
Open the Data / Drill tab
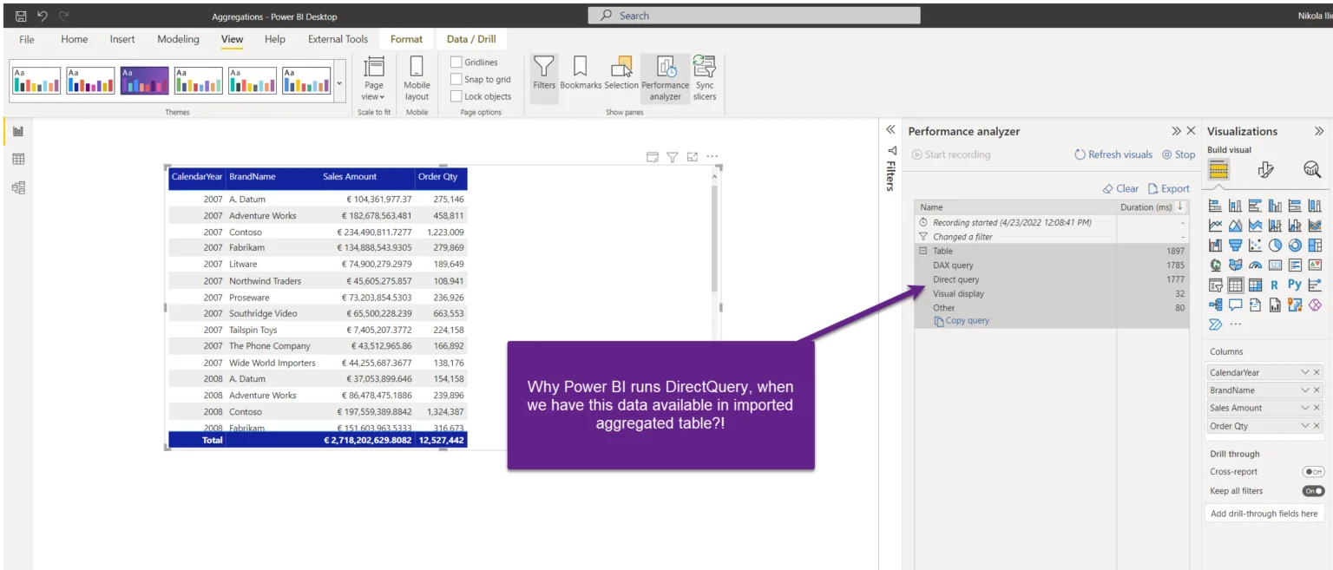coord(471,39)
